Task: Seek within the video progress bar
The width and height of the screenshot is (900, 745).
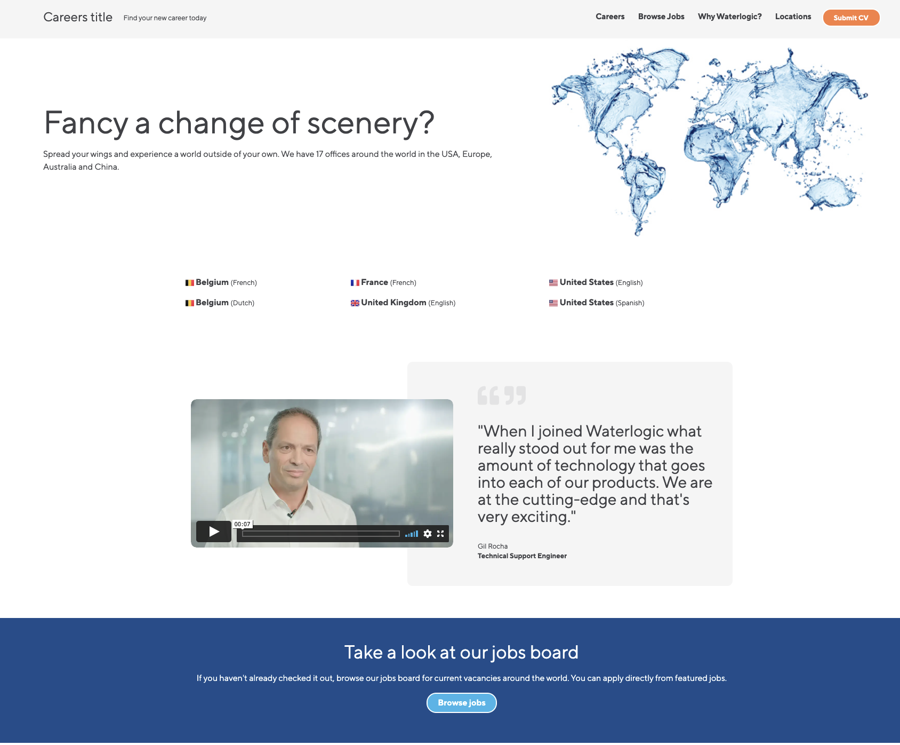Action: pyautogui.click(x=321, y=534)
